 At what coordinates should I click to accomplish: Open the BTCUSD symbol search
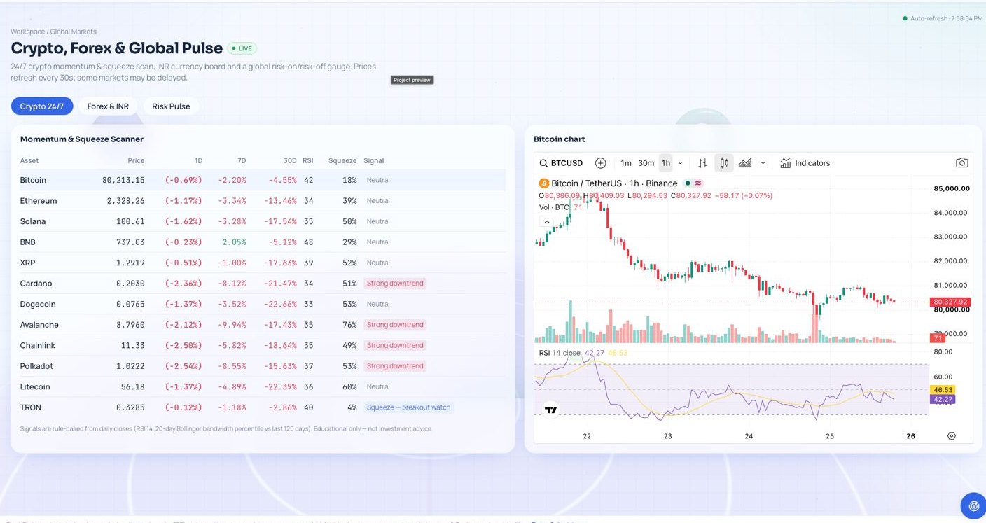point(561,163)
